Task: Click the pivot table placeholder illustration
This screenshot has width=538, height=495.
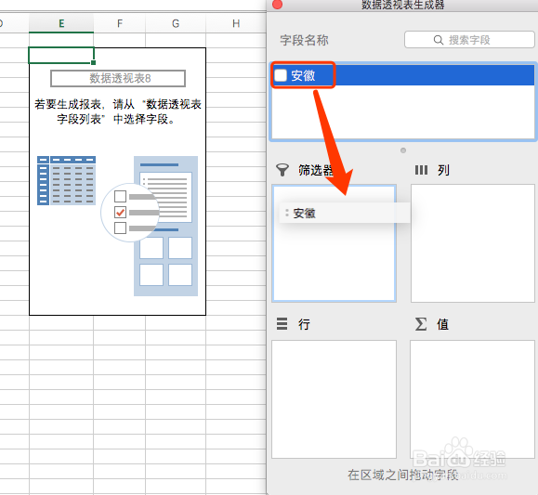Action: pyautogui.click(x=118, y=226)
